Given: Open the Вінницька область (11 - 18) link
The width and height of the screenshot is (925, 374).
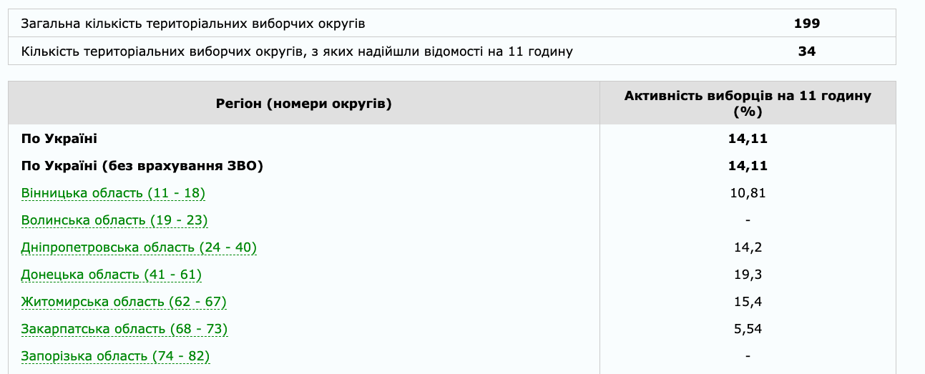Looking at the screenshot, I should tap(113, 193).
